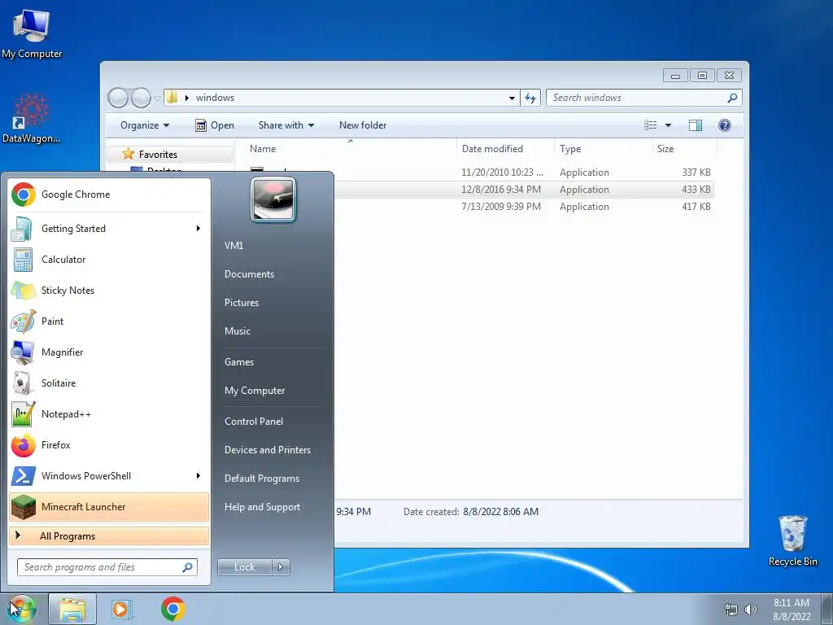Open Windows PowerShell from the Start menu
The width and height of the screenshot is (833, 625).
(x=109, y=475)
